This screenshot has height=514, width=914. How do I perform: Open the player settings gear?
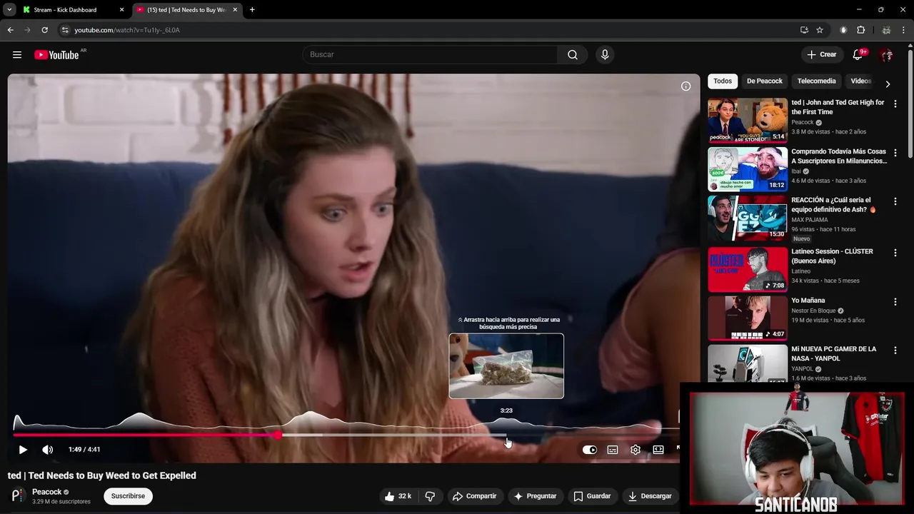click(636, 450)
